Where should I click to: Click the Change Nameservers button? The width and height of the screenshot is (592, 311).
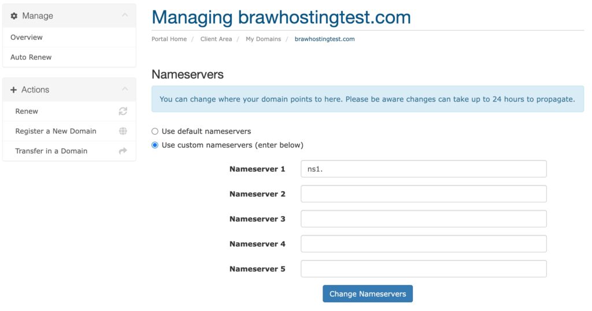point(367,294)
